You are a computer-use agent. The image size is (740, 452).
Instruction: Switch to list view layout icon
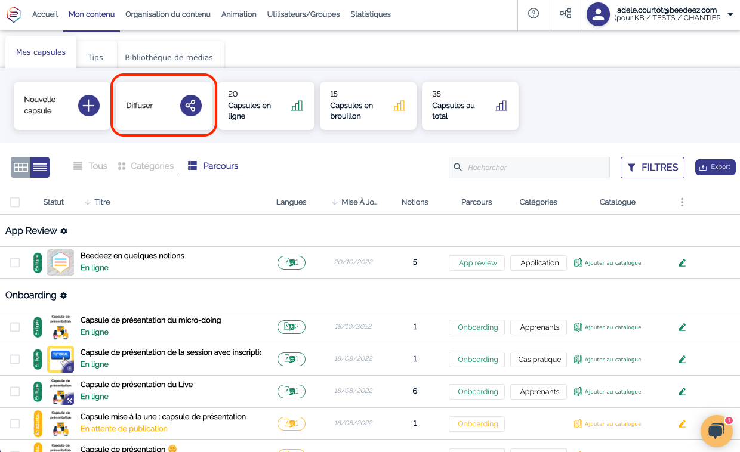point(40,168)
